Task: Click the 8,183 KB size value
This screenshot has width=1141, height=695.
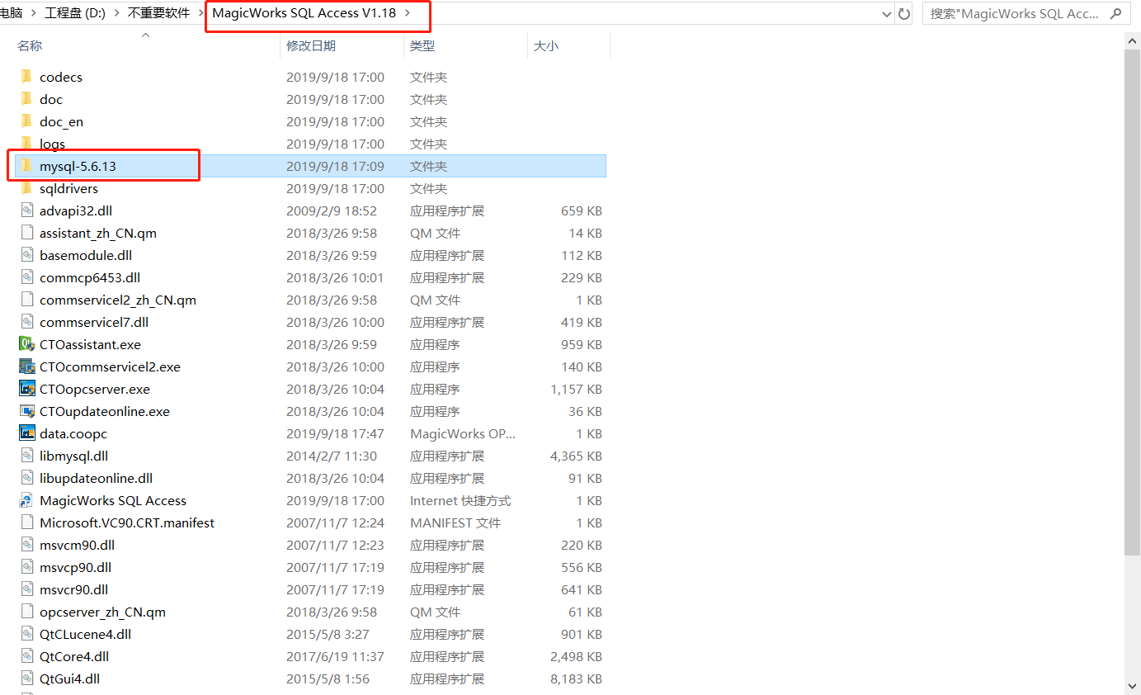Action: point(576,678)
